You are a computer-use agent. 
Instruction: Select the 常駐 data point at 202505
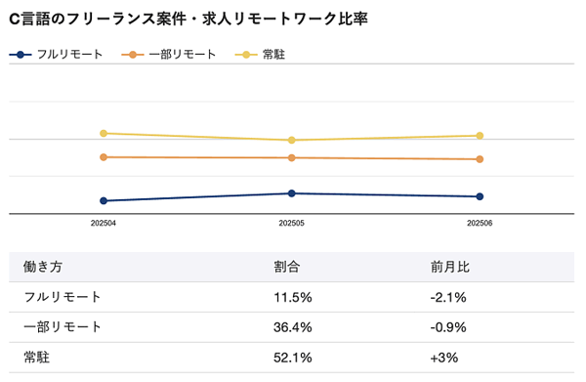tap(291, 140)
